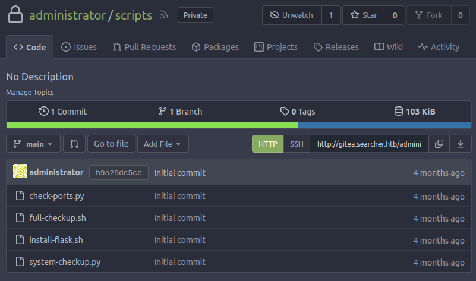This screenshot has width=476, height=281.
Task: Click the clone URL text field
Action: pyautogui.click(x=368, y=144)
